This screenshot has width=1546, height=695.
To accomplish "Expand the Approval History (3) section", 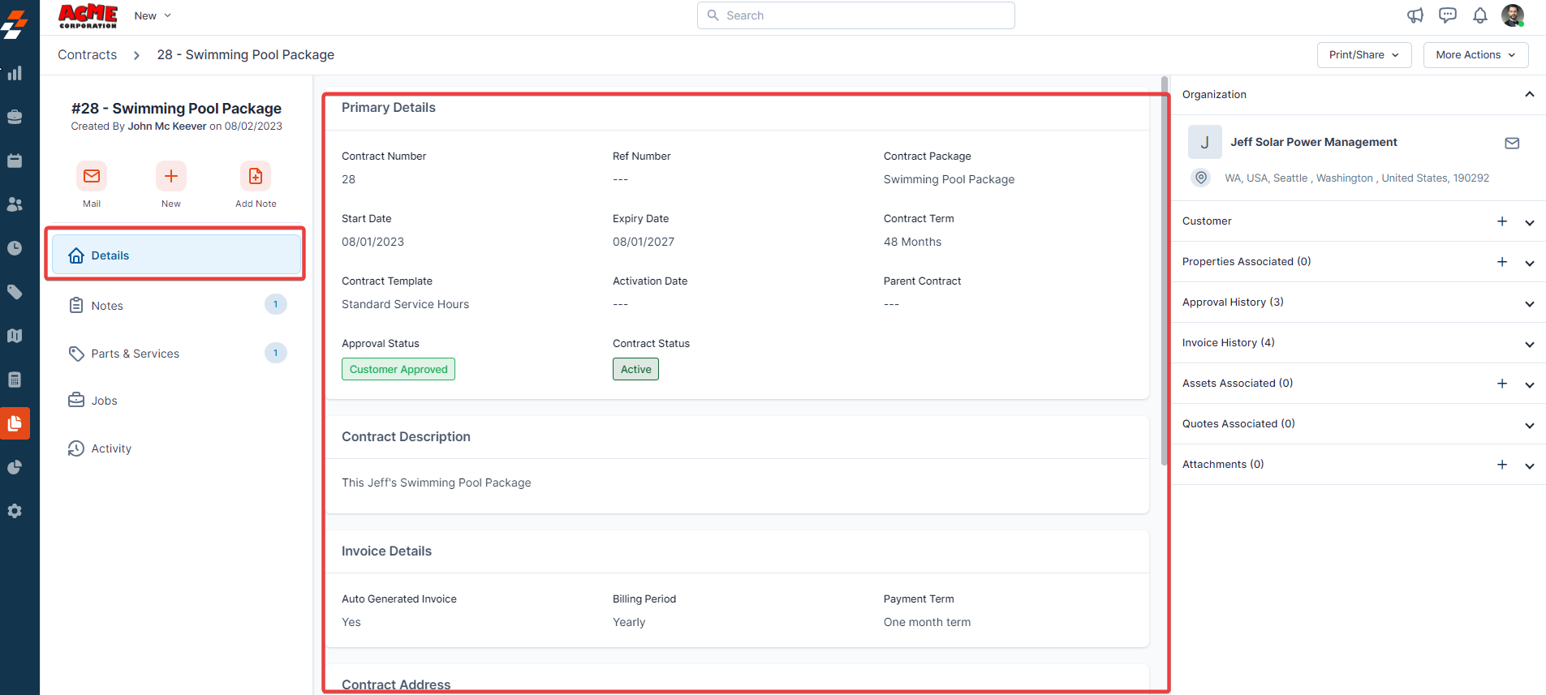I will point(1529,303).
